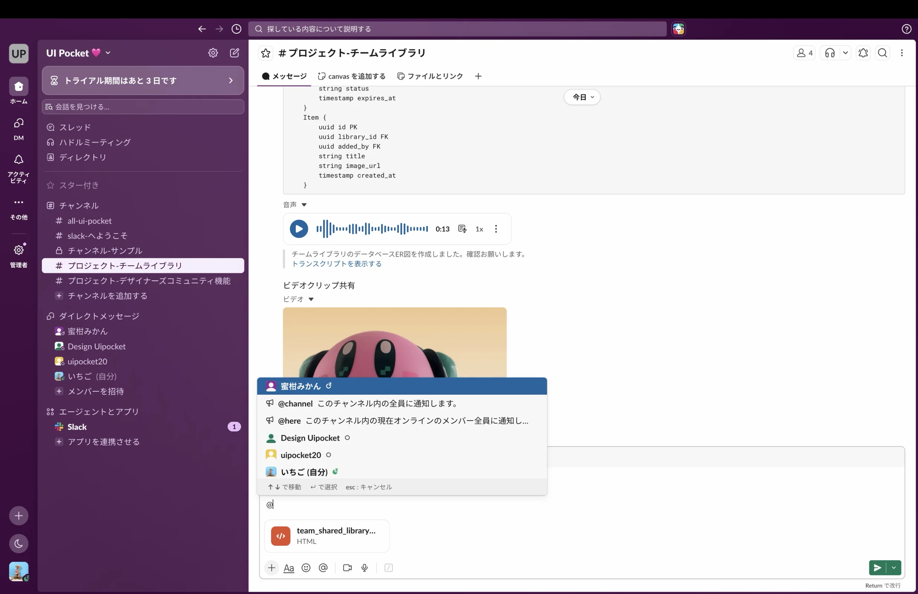Open channel notification bell settings

pos(863,53)
